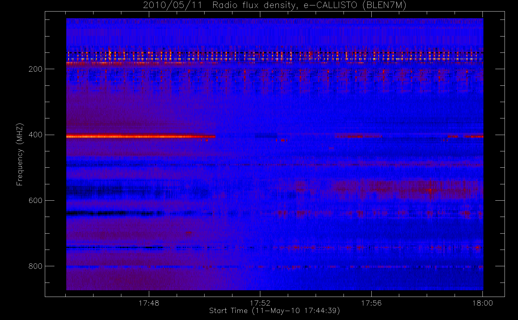Viewport: 518px width, 320px height.
Task: Click the 17:52 time tick label
Action: [260, 303]
